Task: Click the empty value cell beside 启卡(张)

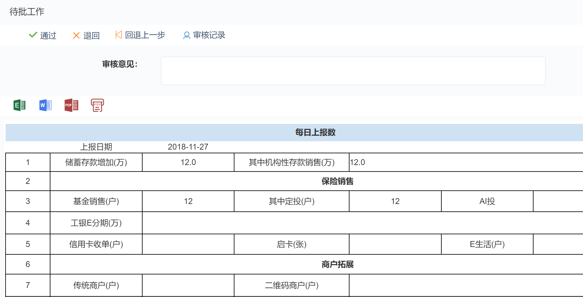Action: click(395, 244)
